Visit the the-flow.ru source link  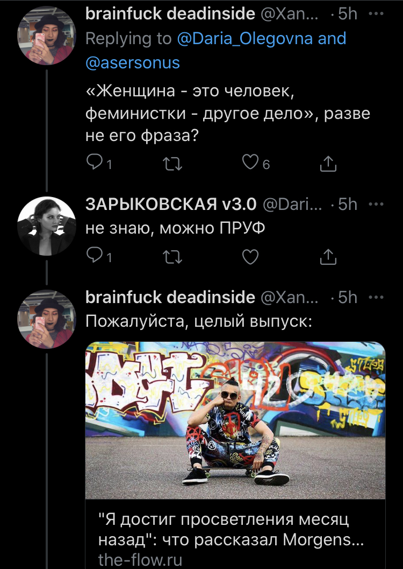(140, 559)
